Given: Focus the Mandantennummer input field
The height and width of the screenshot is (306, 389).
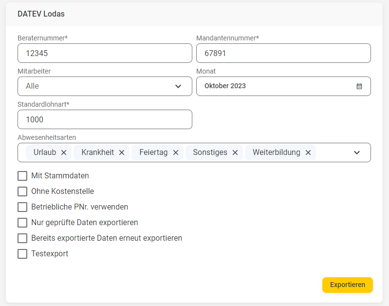Looking at the screenshot, I should [283, 53].
